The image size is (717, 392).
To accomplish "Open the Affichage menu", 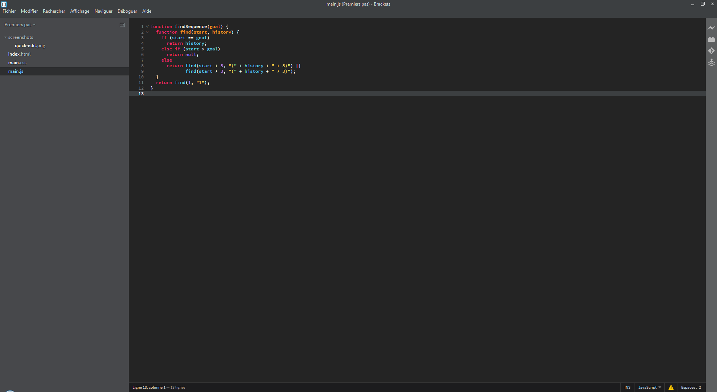I will click(x=80, y=11).
